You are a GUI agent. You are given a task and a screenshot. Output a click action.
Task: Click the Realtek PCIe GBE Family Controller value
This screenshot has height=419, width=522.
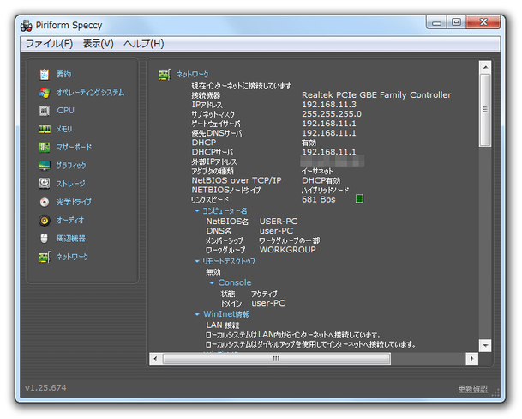click(376, 95)
